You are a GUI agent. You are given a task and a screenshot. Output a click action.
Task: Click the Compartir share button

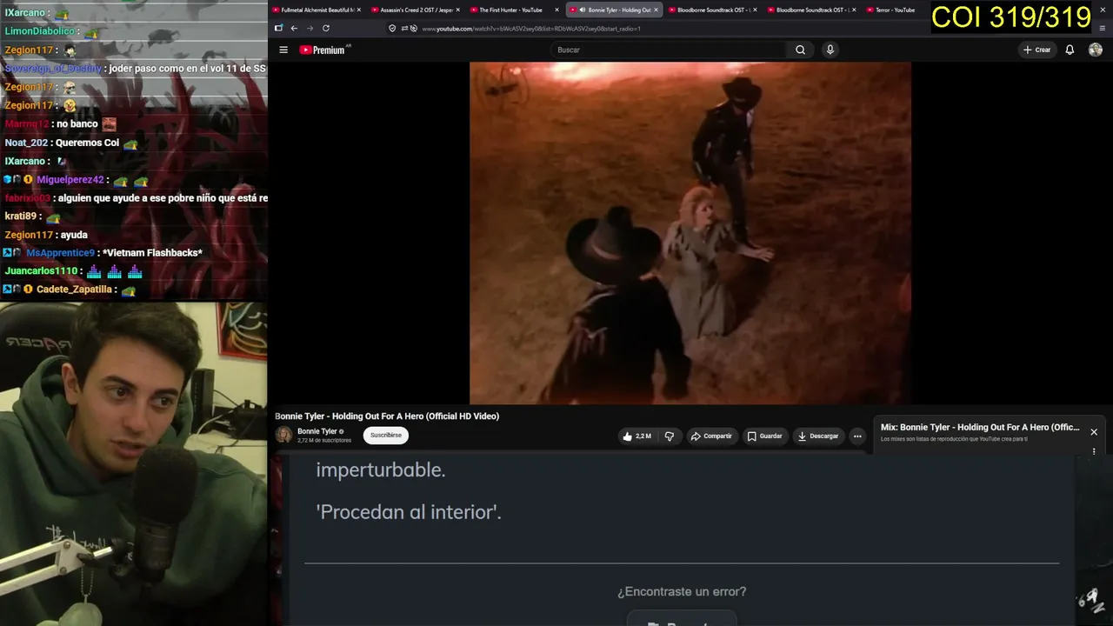pyautogui.click(x=711, y=436)
